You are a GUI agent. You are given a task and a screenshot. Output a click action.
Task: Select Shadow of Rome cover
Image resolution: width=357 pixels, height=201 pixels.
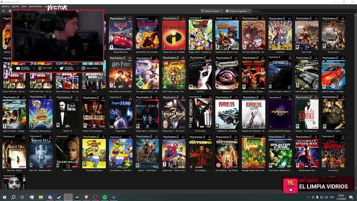(x=333, y=112)
